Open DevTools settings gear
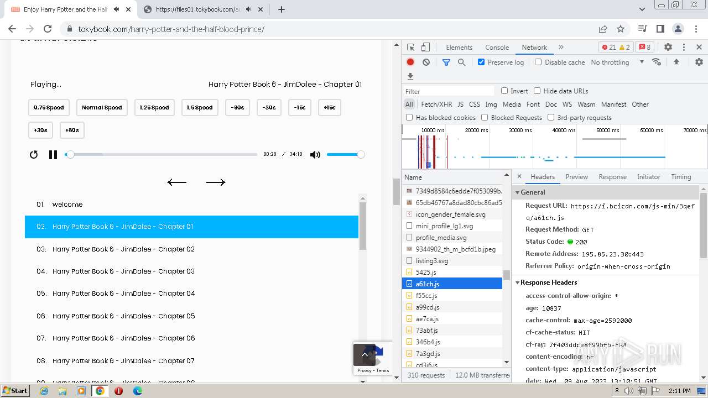The height and width of the screenshot is (398, 708). pos(668,48)
